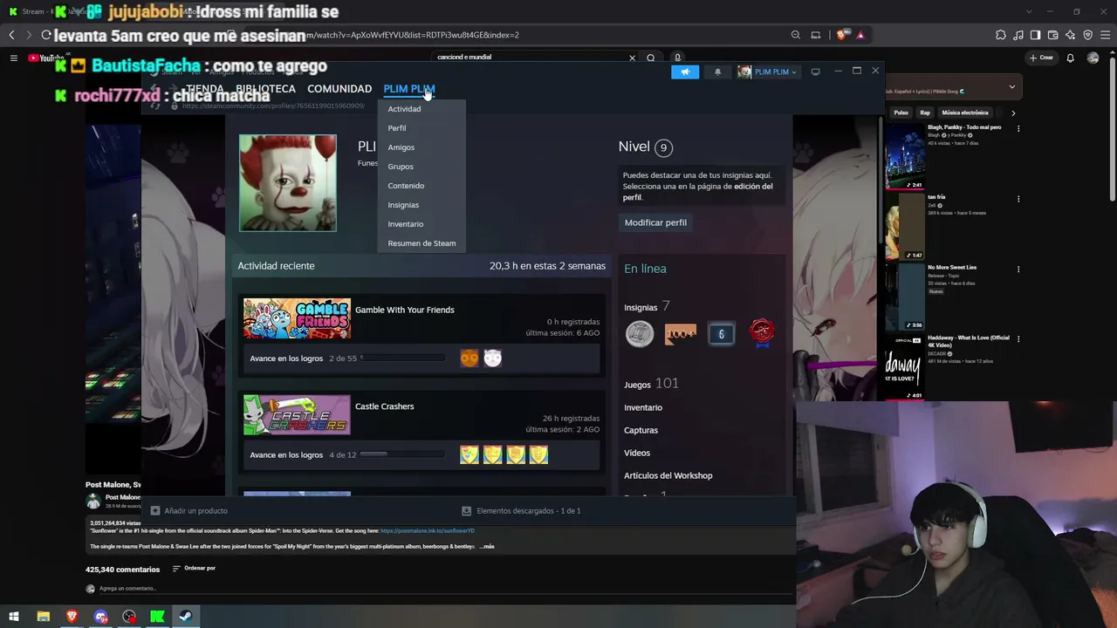Open the YouTube hamburger guide menu
The image size is (1117, 628).
pyautogui.click(x=14, y=58)
